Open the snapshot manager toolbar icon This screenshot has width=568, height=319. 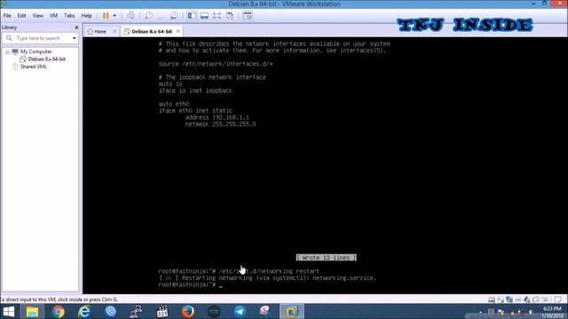(174, 16)
